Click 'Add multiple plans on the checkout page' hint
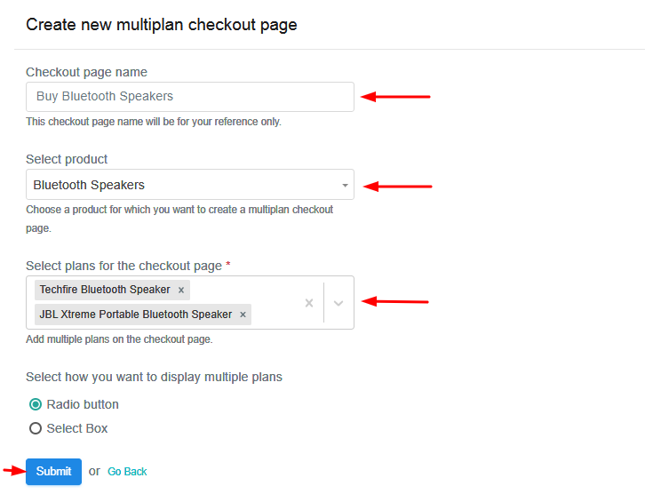Screen dimensions: 645x494 [119, 339]
